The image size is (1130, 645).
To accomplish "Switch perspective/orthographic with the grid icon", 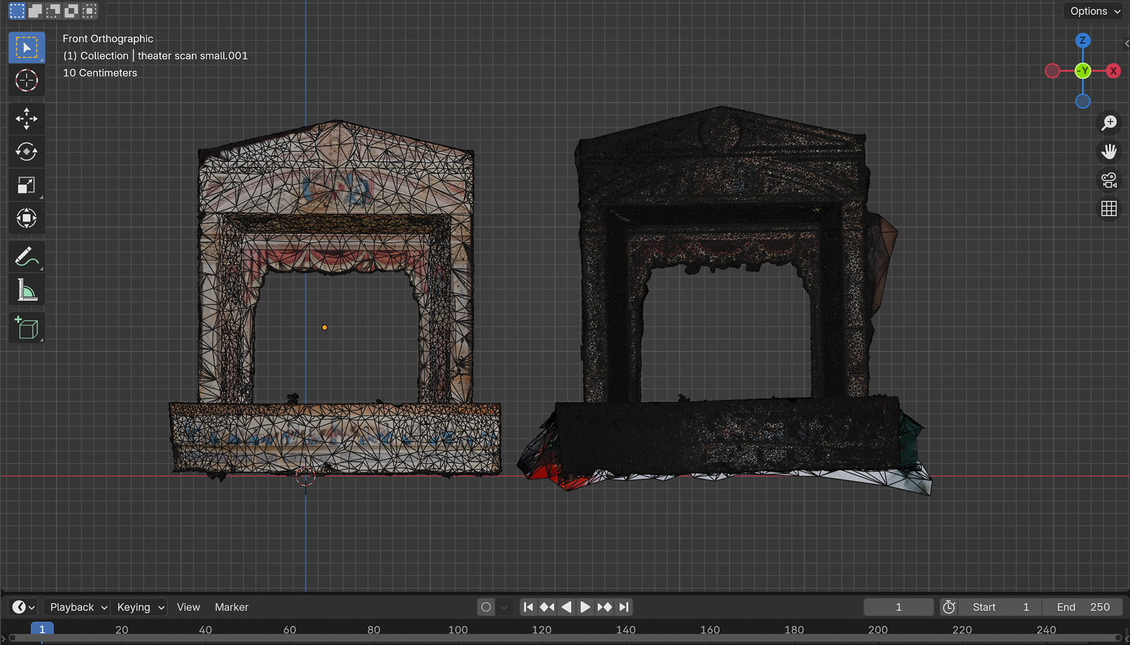I will (1109, 209).
